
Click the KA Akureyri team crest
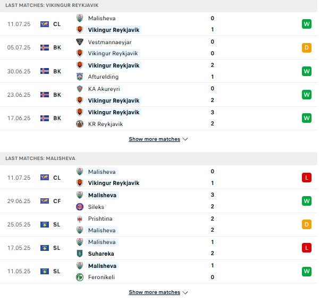tap(80, 89)
